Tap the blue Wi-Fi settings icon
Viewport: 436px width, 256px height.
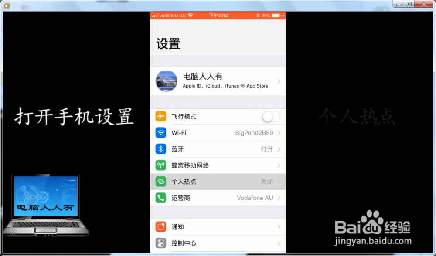click(161, 133)
